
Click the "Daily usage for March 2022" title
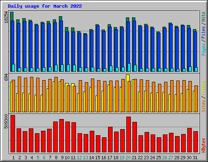45,6
